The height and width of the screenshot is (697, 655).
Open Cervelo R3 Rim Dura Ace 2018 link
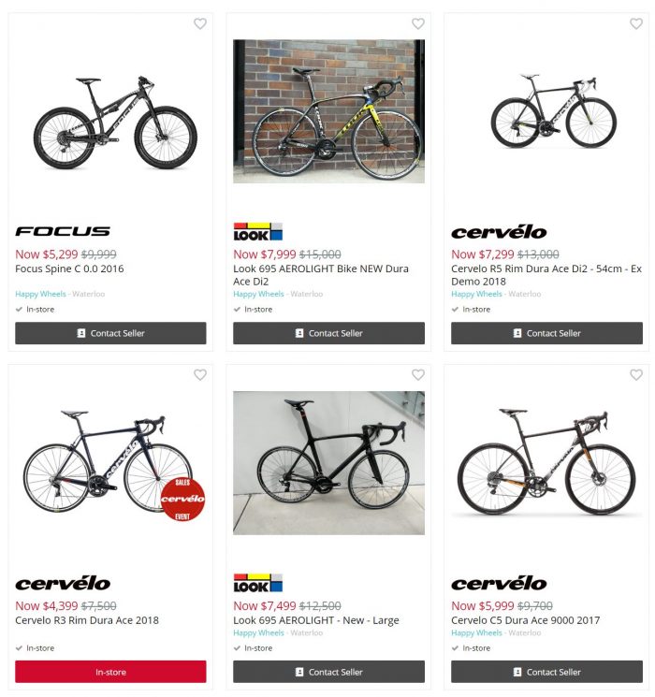point(87,620)
